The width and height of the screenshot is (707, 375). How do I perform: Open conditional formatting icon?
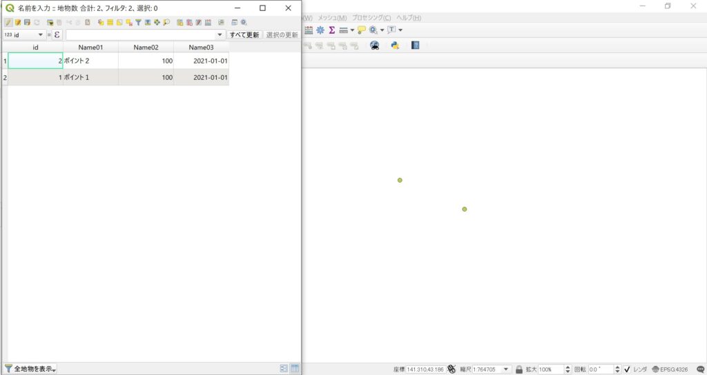221,22
